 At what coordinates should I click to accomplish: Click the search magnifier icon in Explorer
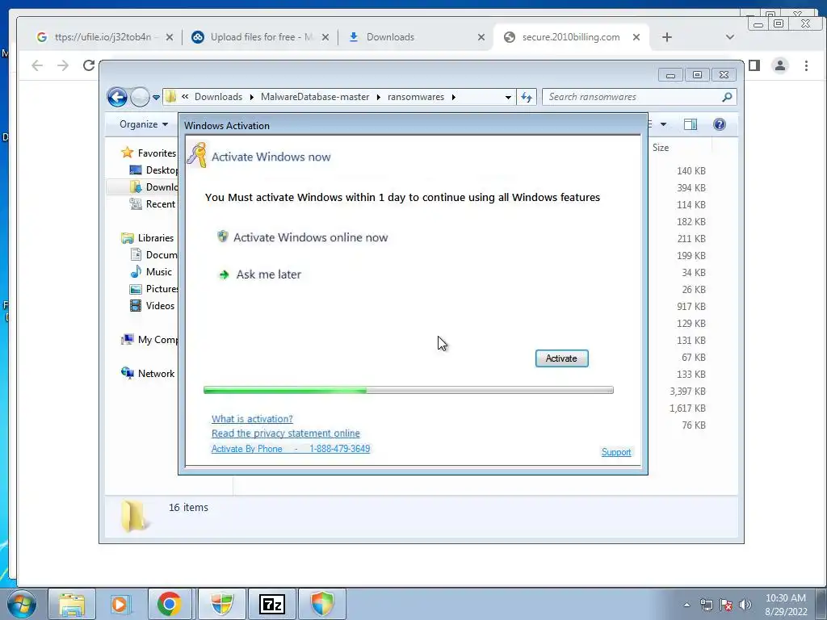point(728,97)
